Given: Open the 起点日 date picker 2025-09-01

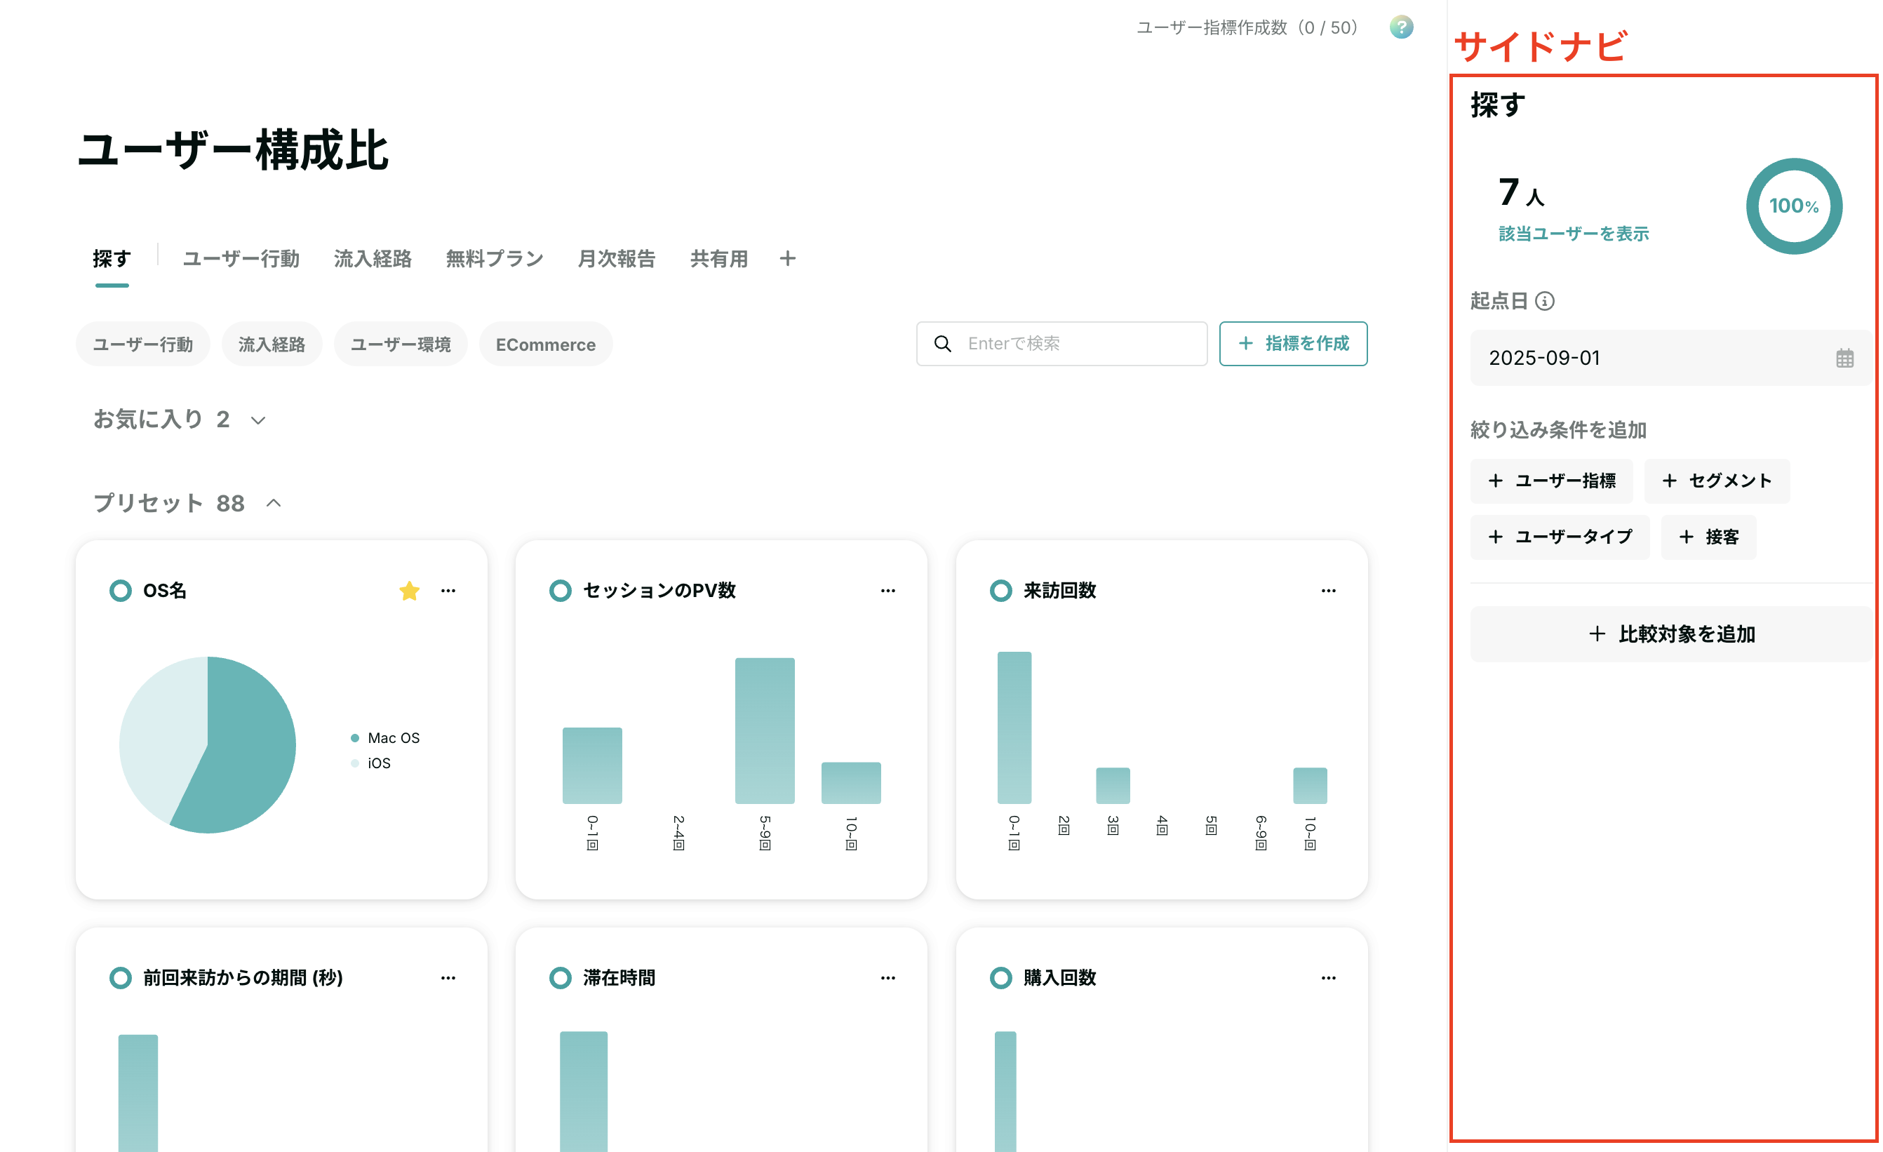Looking at the screenshot, I should (x=1670, y=358).
